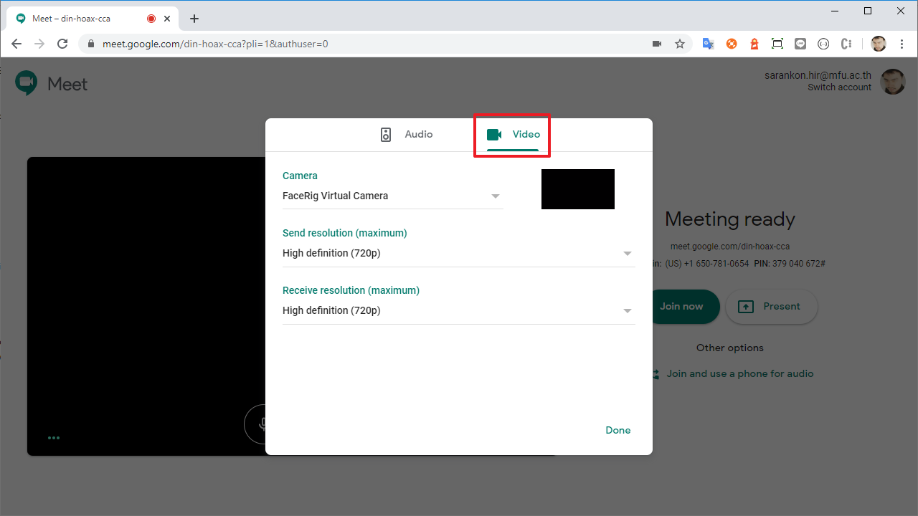
Task: Go back in browser history
Action: click(16, 44)
